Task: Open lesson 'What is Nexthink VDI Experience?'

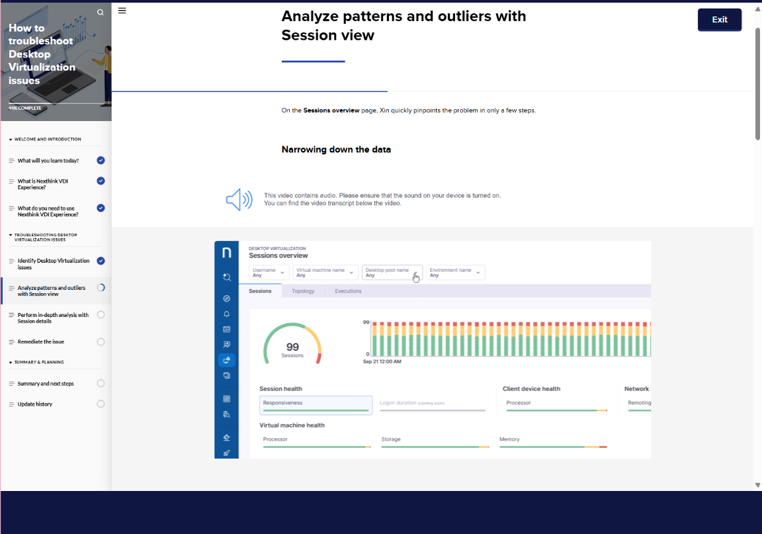Action: tap(43, 185)
